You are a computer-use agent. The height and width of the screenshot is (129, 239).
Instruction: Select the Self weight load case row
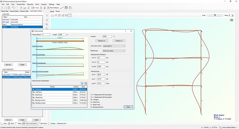tap(22, 22)
